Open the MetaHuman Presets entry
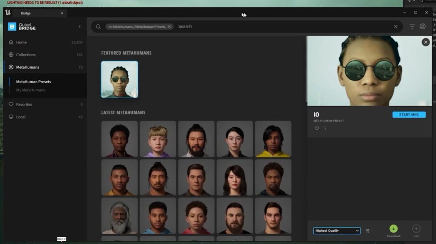This screenshot has width=436, height=244. click(x=34, y=82)
